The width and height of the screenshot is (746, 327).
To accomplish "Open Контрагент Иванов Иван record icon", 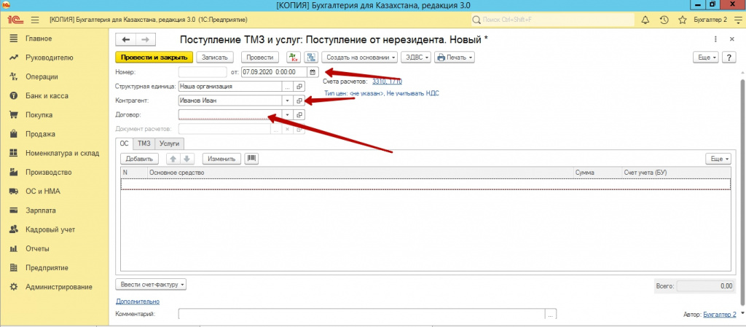I will coord(299,101).
